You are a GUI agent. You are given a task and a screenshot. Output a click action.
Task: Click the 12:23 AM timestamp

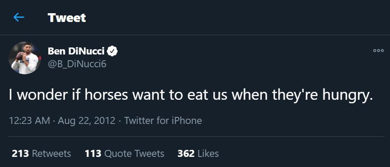pyautogui.click(x=29, y=121)
